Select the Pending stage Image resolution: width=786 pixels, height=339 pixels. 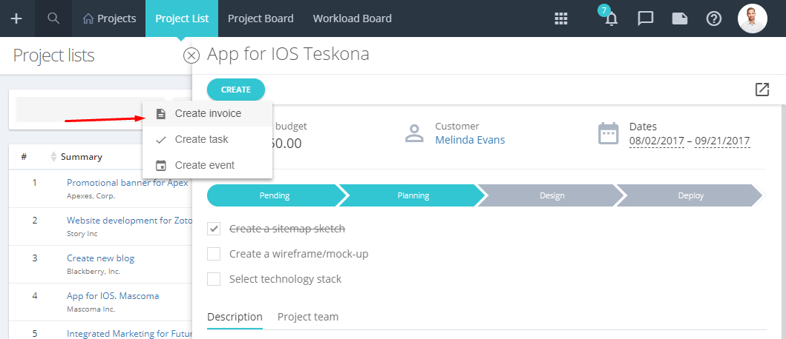coord(274,195)
